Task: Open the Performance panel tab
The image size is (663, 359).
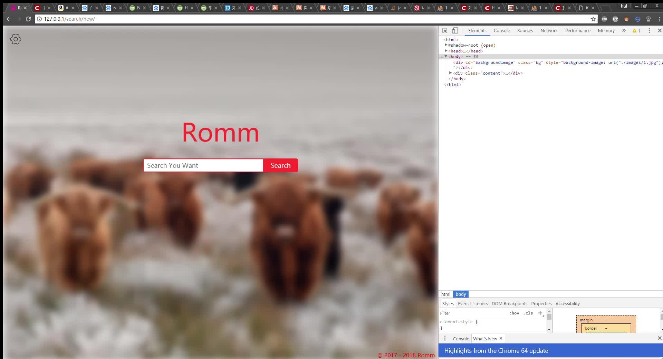Action: tap(578, 31)
